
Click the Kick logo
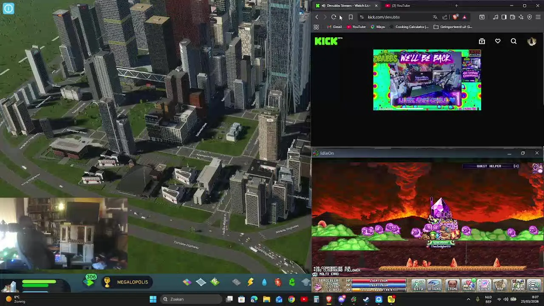coord(327,41)
